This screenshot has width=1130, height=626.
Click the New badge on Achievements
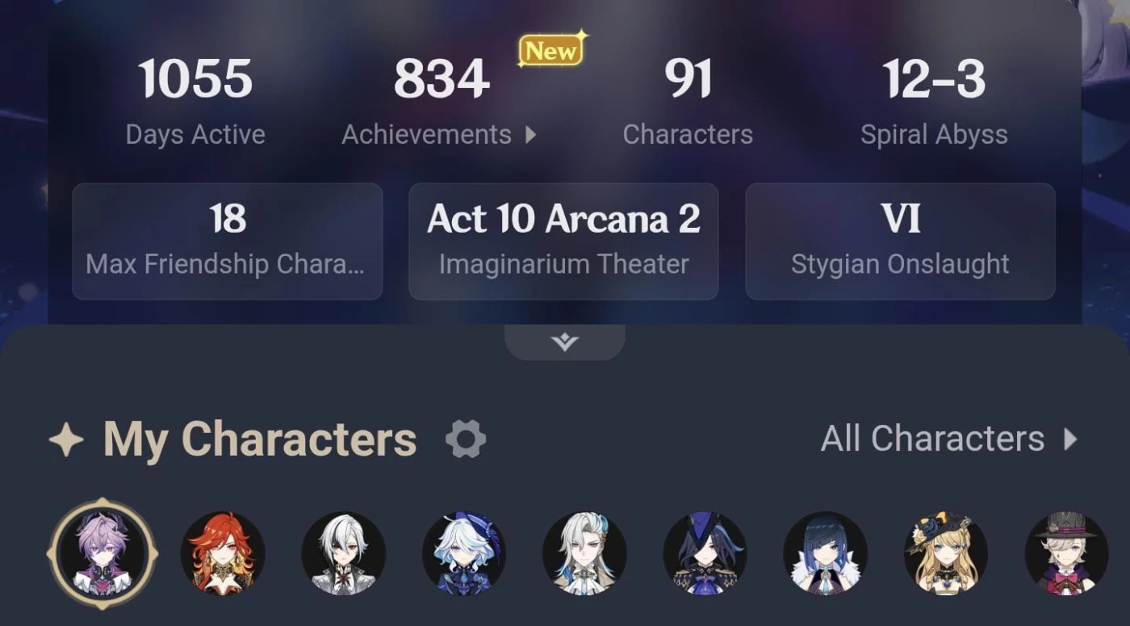point(552,50)
